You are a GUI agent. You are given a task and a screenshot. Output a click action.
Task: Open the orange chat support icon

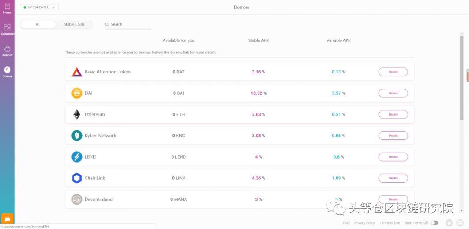click(7, 219)
